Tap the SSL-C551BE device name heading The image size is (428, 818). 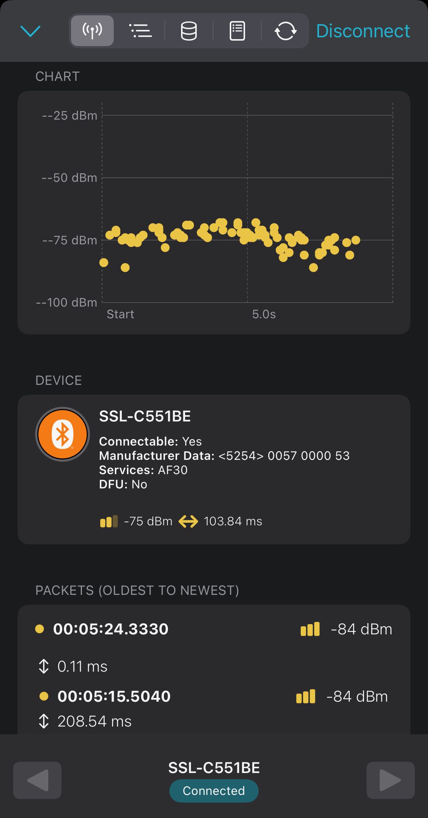[x=145, y=416]
